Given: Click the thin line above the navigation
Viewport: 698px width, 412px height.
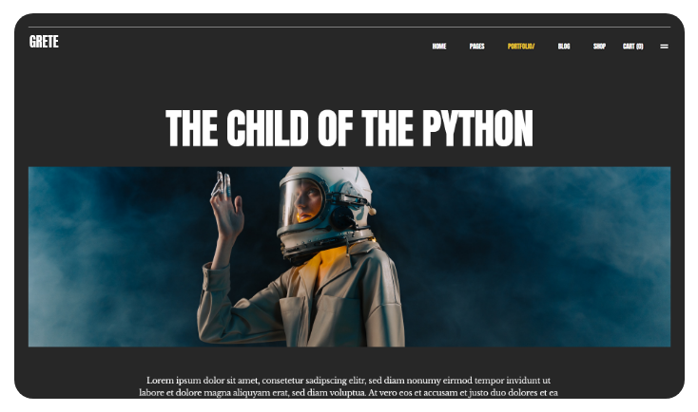Looking at the screenshot, I should coord(349,27).
